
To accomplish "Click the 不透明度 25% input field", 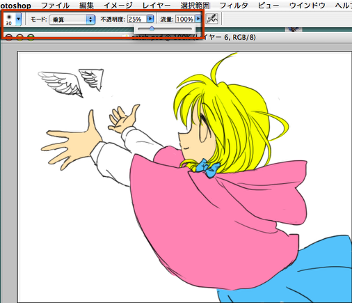I will (x=137, y=20).
